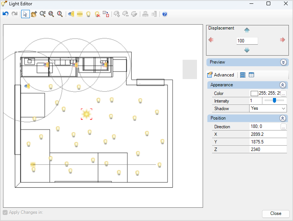This screenshot has width=293, height=221.
Task: Expand the Preview panel
Action: point(283,62)
